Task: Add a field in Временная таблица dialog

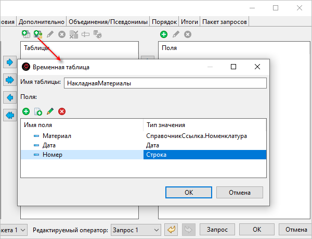Action: tap(26, 111)
